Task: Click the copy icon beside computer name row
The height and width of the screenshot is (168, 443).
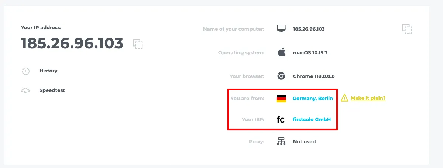Action: click(407, 29)
